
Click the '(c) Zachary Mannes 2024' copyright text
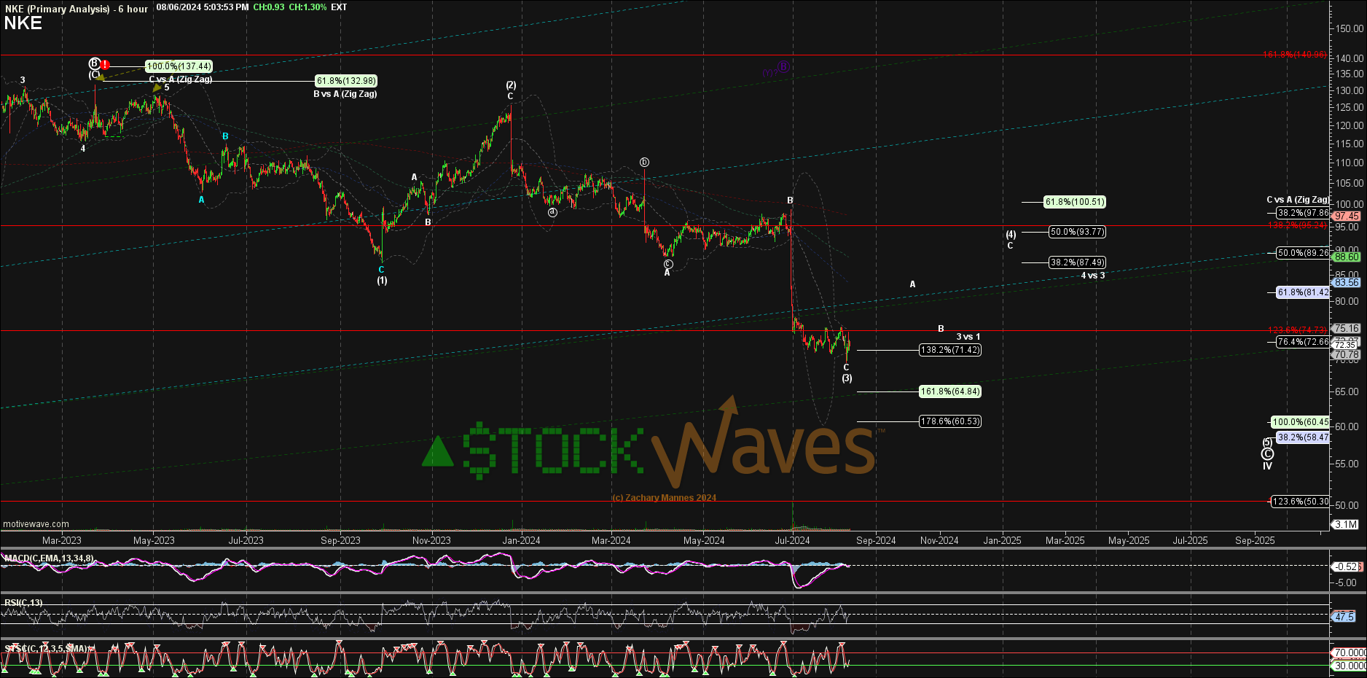coord(664,498)
